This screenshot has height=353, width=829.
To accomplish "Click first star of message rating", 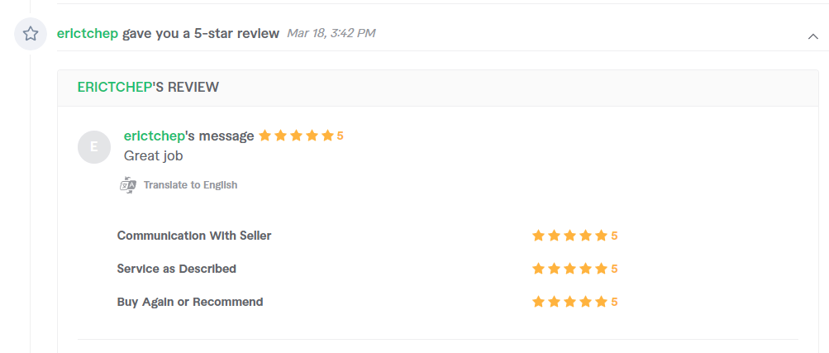I will pyautogui.click(x=264, y=136).
